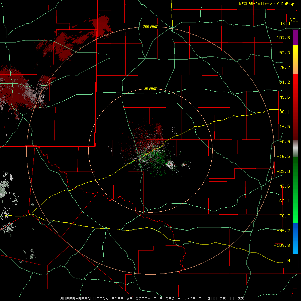Click the 92.3 velocity scale value

[285, 53]
